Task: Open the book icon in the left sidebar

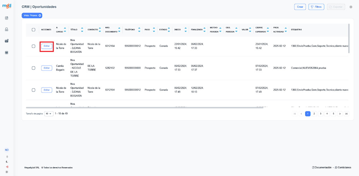Action: point(7,52)
